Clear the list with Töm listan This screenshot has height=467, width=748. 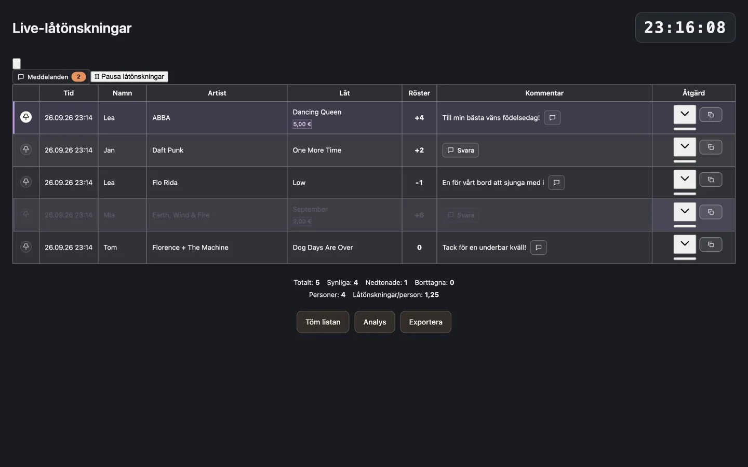pos(323,322)
